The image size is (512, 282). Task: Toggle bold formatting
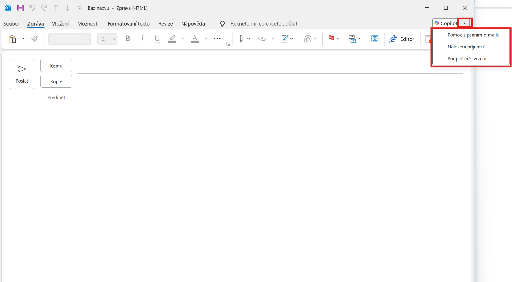(x=127, y=39)
